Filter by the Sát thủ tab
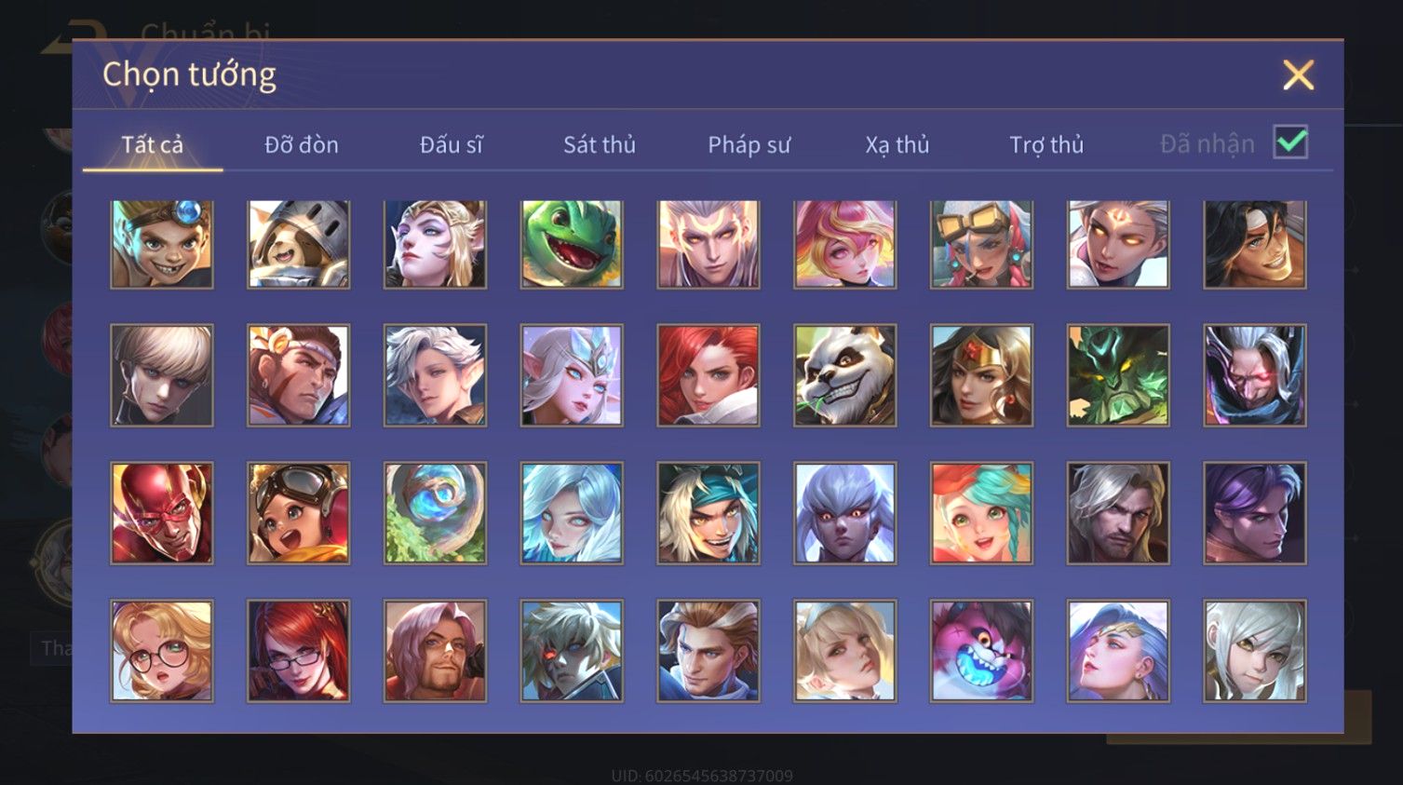1403x785 pixels. coord(600,144)
